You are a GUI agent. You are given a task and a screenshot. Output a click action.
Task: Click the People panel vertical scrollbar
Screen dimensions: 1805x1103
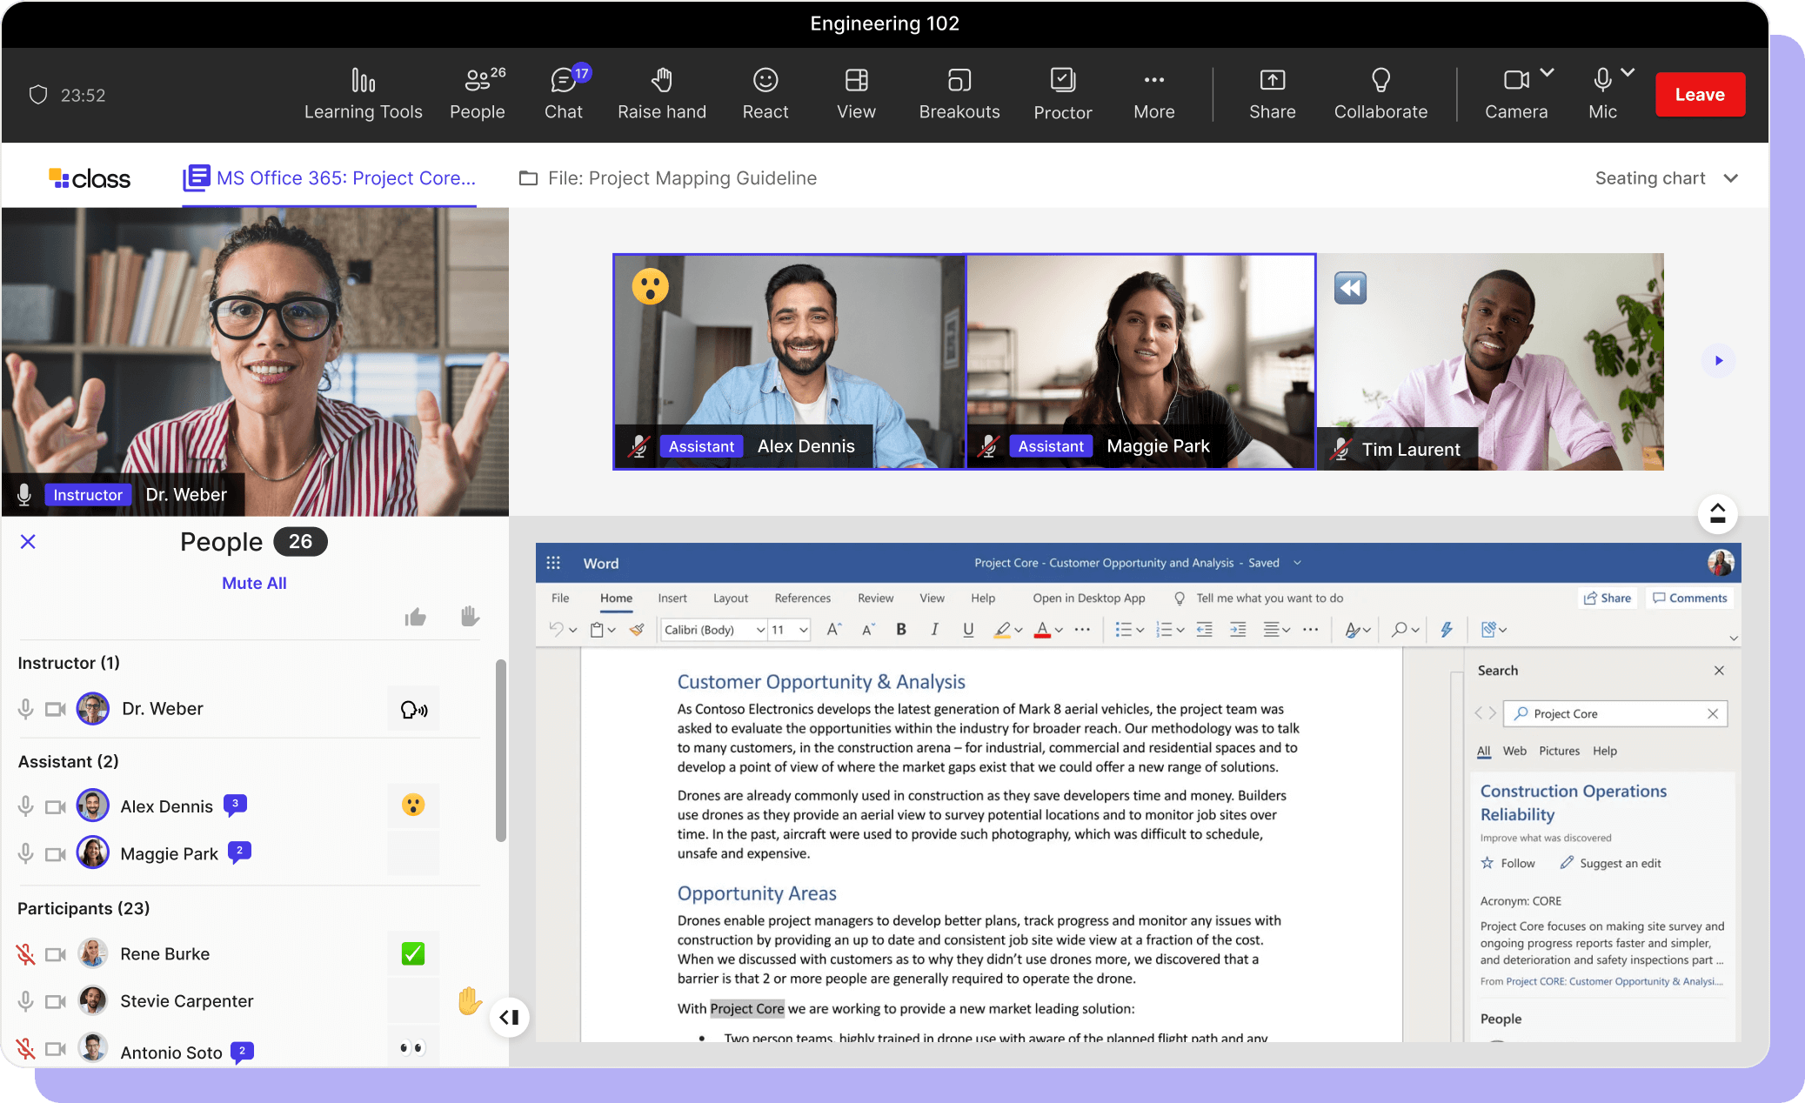pos(500,751)
